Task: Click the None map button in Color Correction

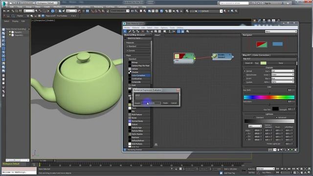Action: (281, 63)
